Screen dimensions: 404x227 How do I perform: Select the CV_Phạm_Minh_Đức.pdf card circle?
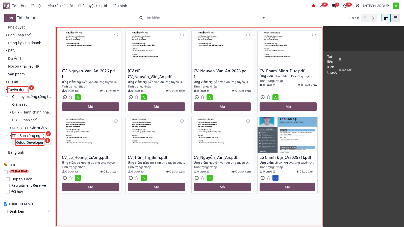point(314,35)
